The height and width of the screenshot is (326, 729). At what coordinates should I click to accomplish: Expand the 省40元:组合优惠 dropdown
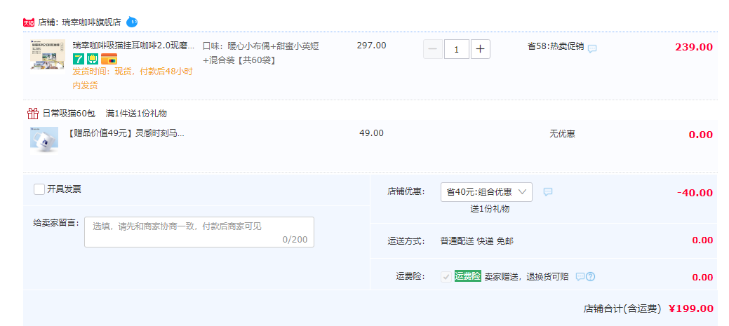click(x=486, y=192)
